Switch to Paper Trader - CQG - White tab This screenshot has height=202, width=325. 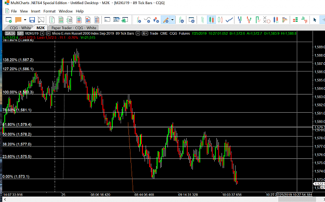pyautogui.click(x=74, y=28)
